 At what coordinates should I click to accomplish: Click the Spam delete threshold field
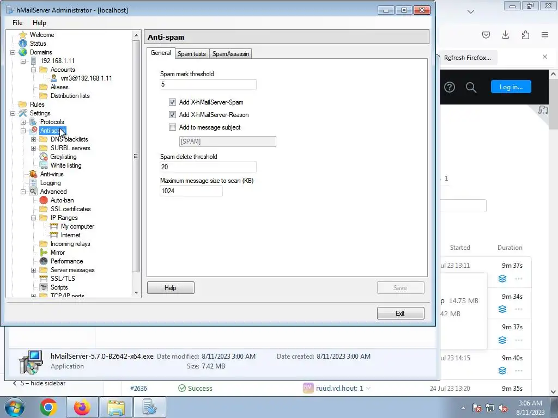click(x=208, y=167)
